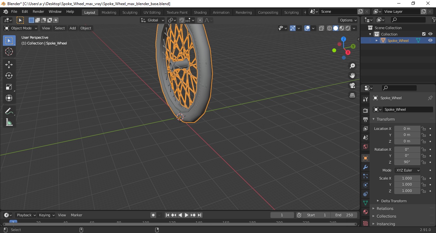Switch to UV Editing workspace tab

tap(152, 12)
